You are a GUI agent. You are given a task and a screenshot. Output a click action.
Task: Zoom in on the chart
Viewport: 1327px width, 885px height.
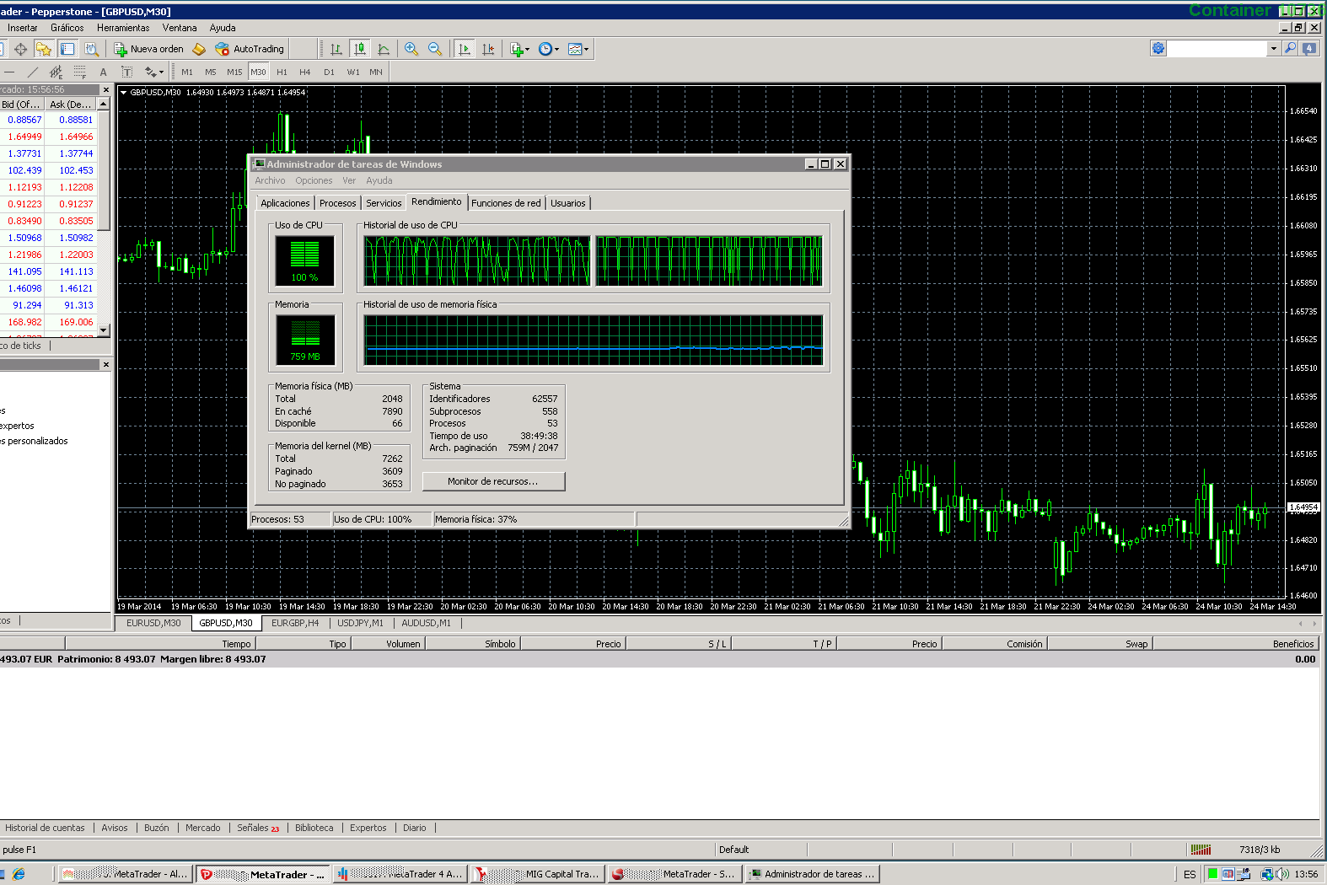[x=411, y=49]
